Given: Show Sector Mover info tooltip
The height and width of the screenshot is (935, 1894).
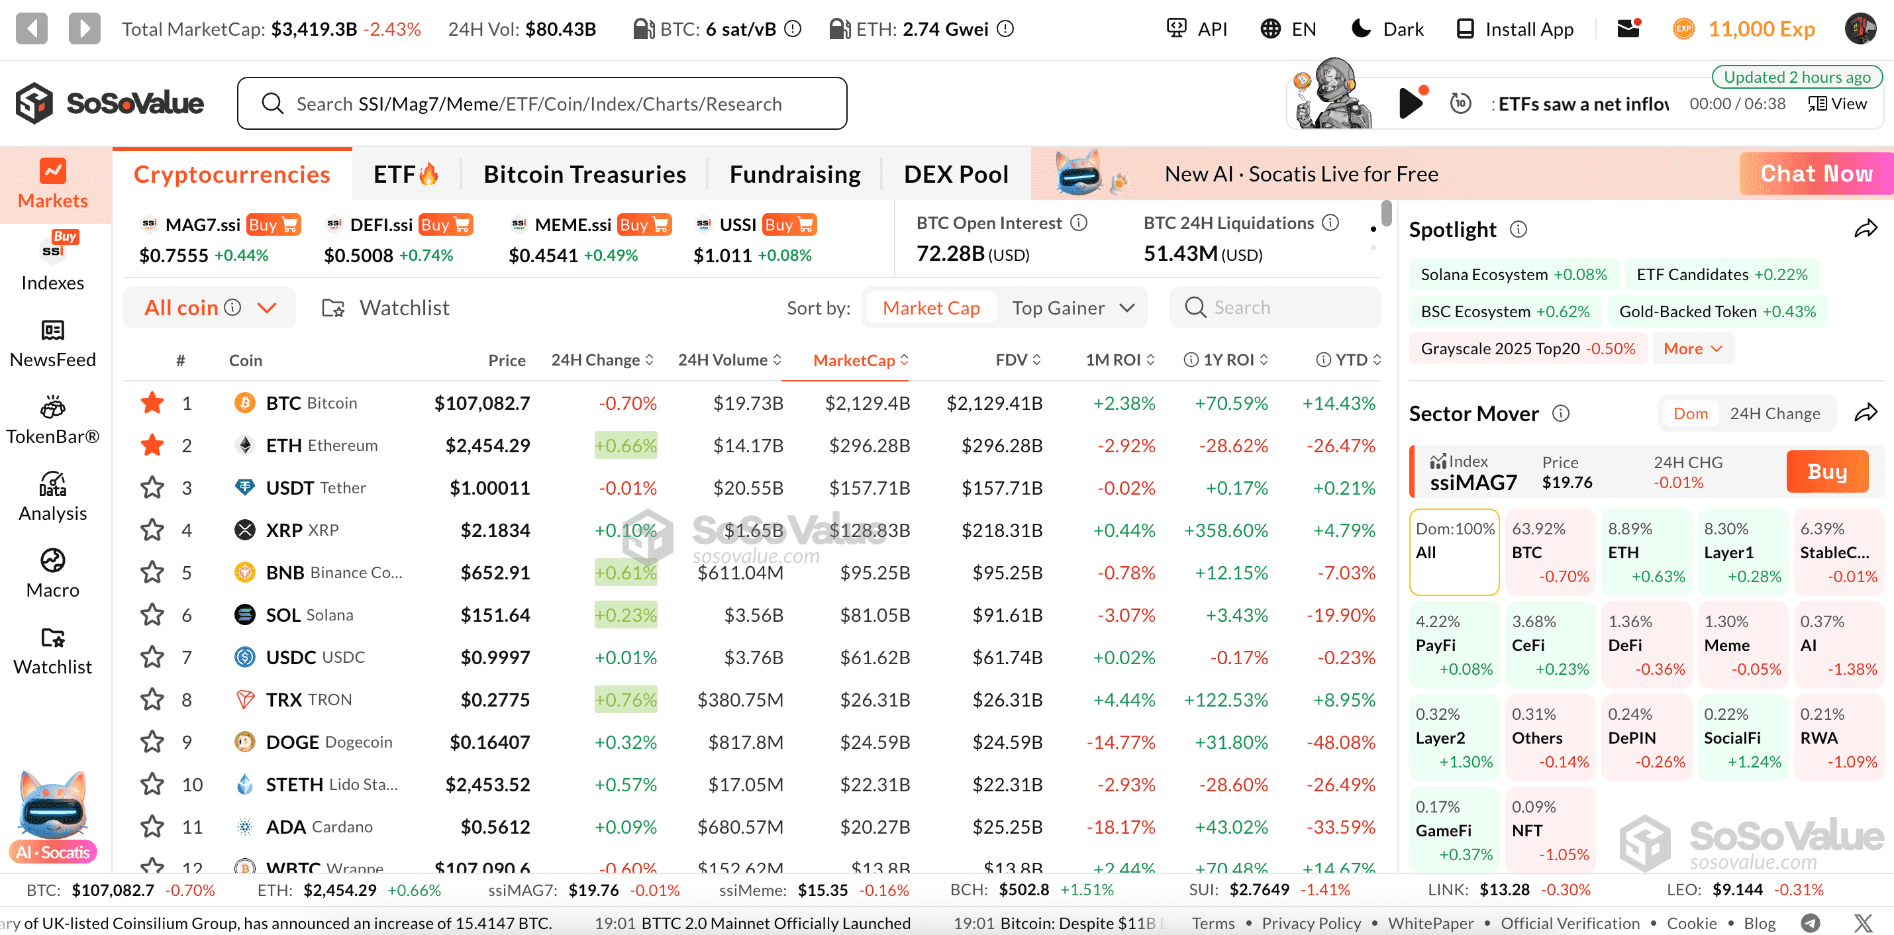Looking at the screenshot, I should click(1560, 414).
